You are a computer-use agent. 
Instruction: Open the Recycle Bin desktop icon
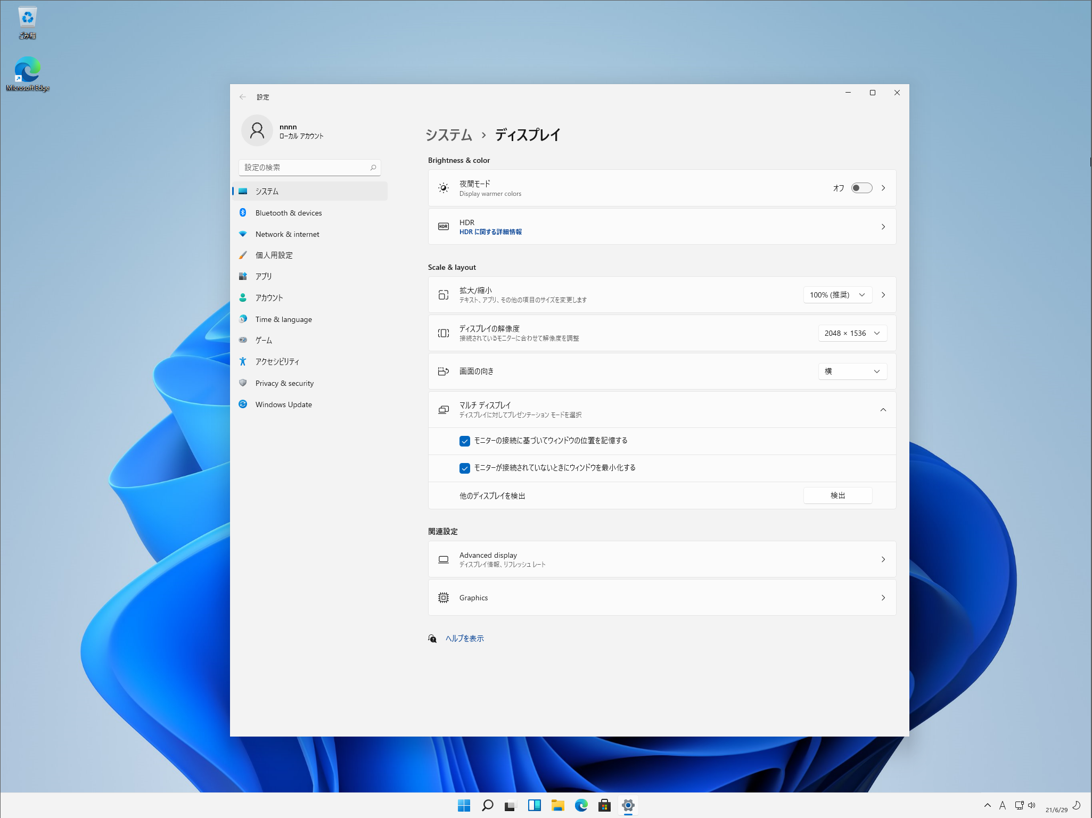coord(27,23)
